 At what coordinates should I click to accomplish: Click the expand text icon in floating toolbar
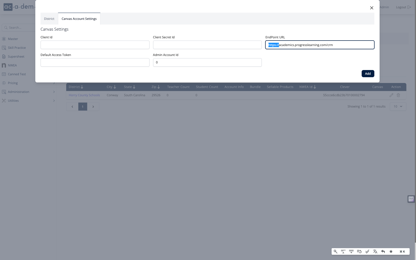351,251
